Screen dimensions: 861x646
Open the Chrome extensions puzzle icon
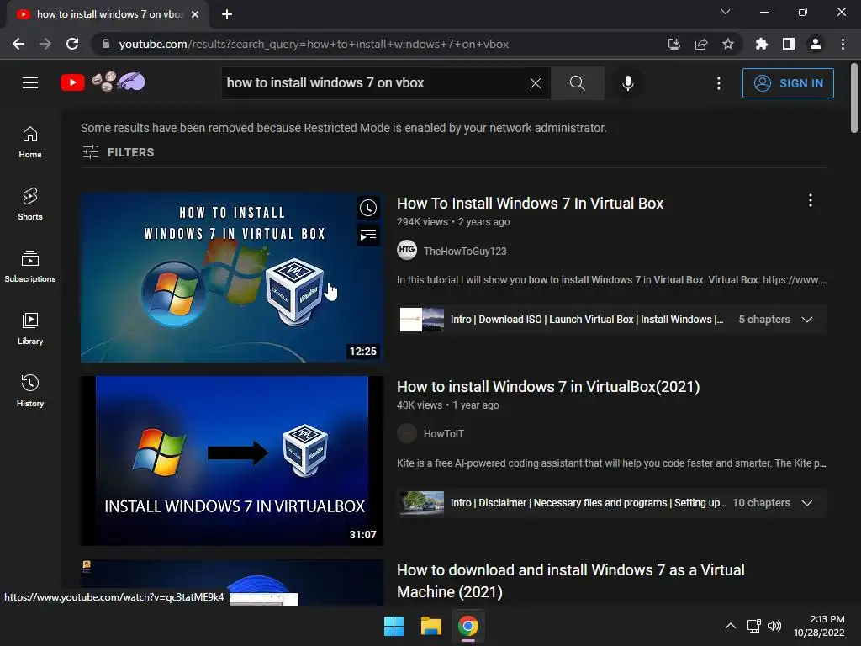761,44
